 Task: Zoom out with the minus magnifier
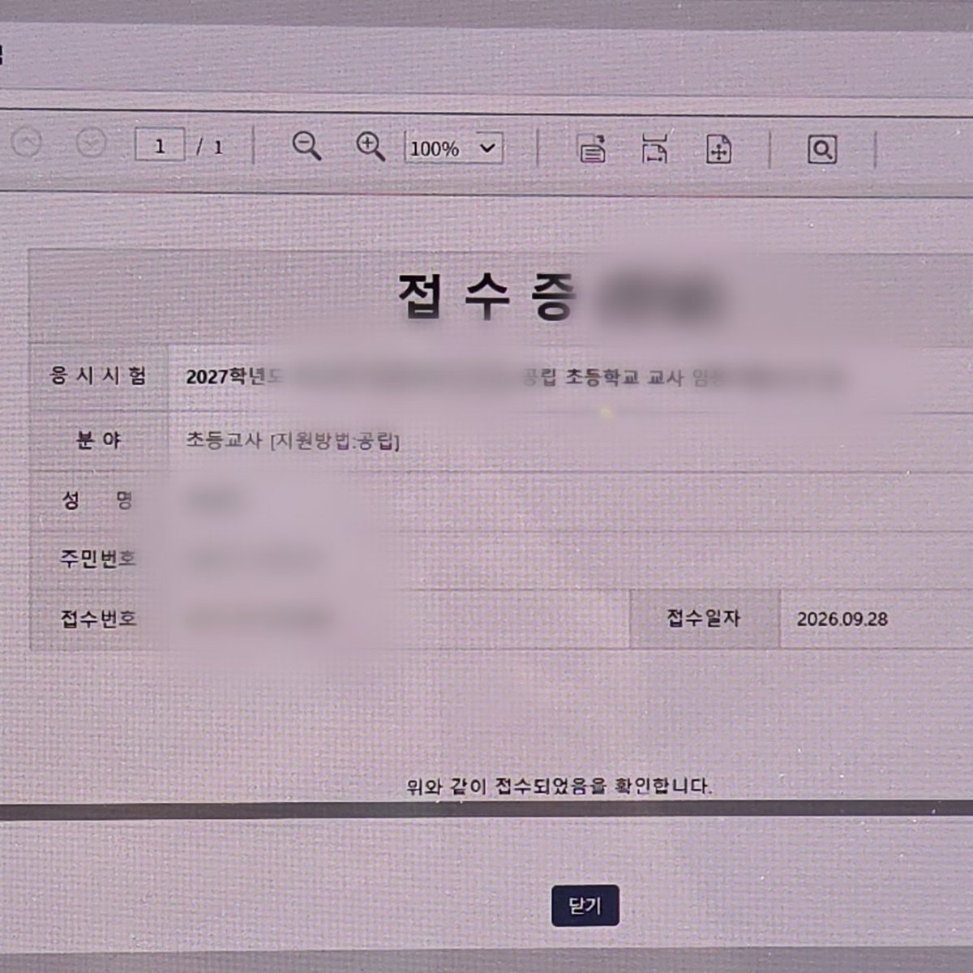coord(306,146)
